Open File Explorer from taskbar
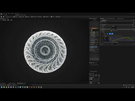The height and width of the screenshot is (101, 135). click(x=4, y=87)
